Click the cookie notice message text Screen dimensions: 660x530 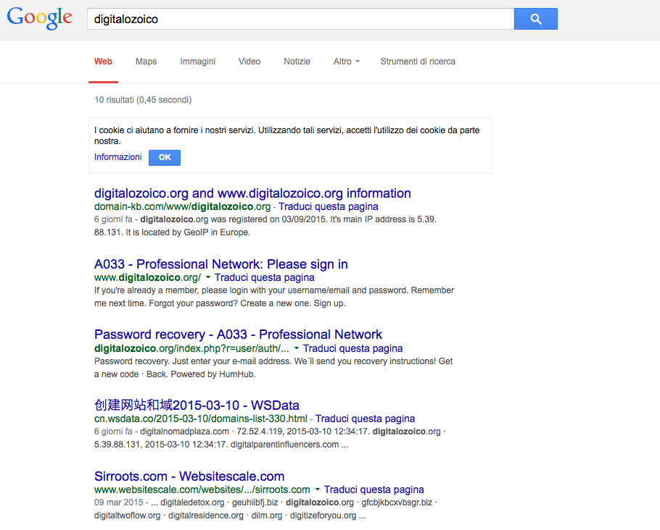[x=286, y=135]
